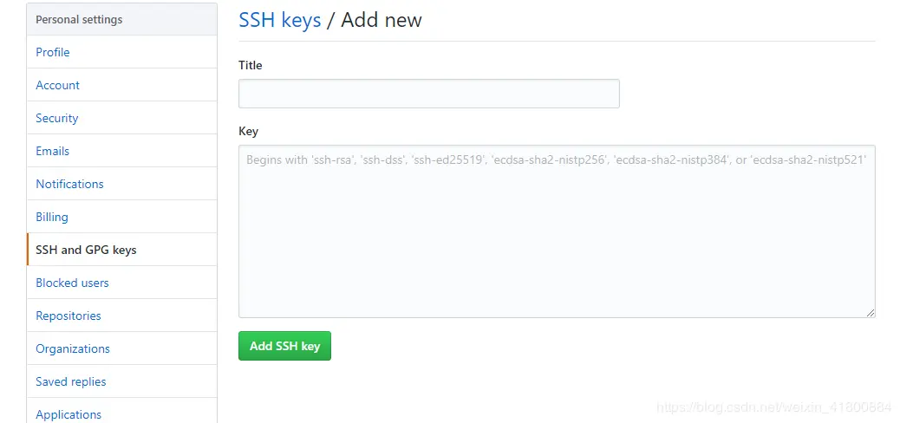This screenshot has width=900, height=423.
Task: Select the SSH and GPG keys item
Action: coord(121,250)
